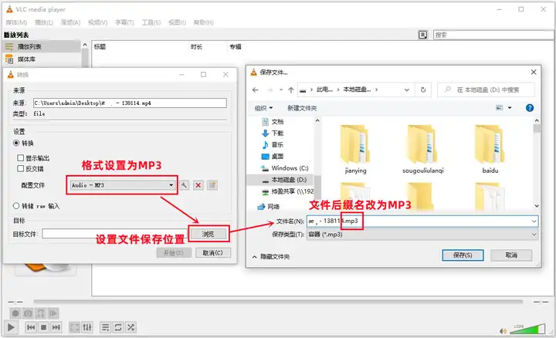Image resolution: width=556 pixels, height=338 pixels.
Task: Open the 音频(A) menu
Action: (70, 22)
